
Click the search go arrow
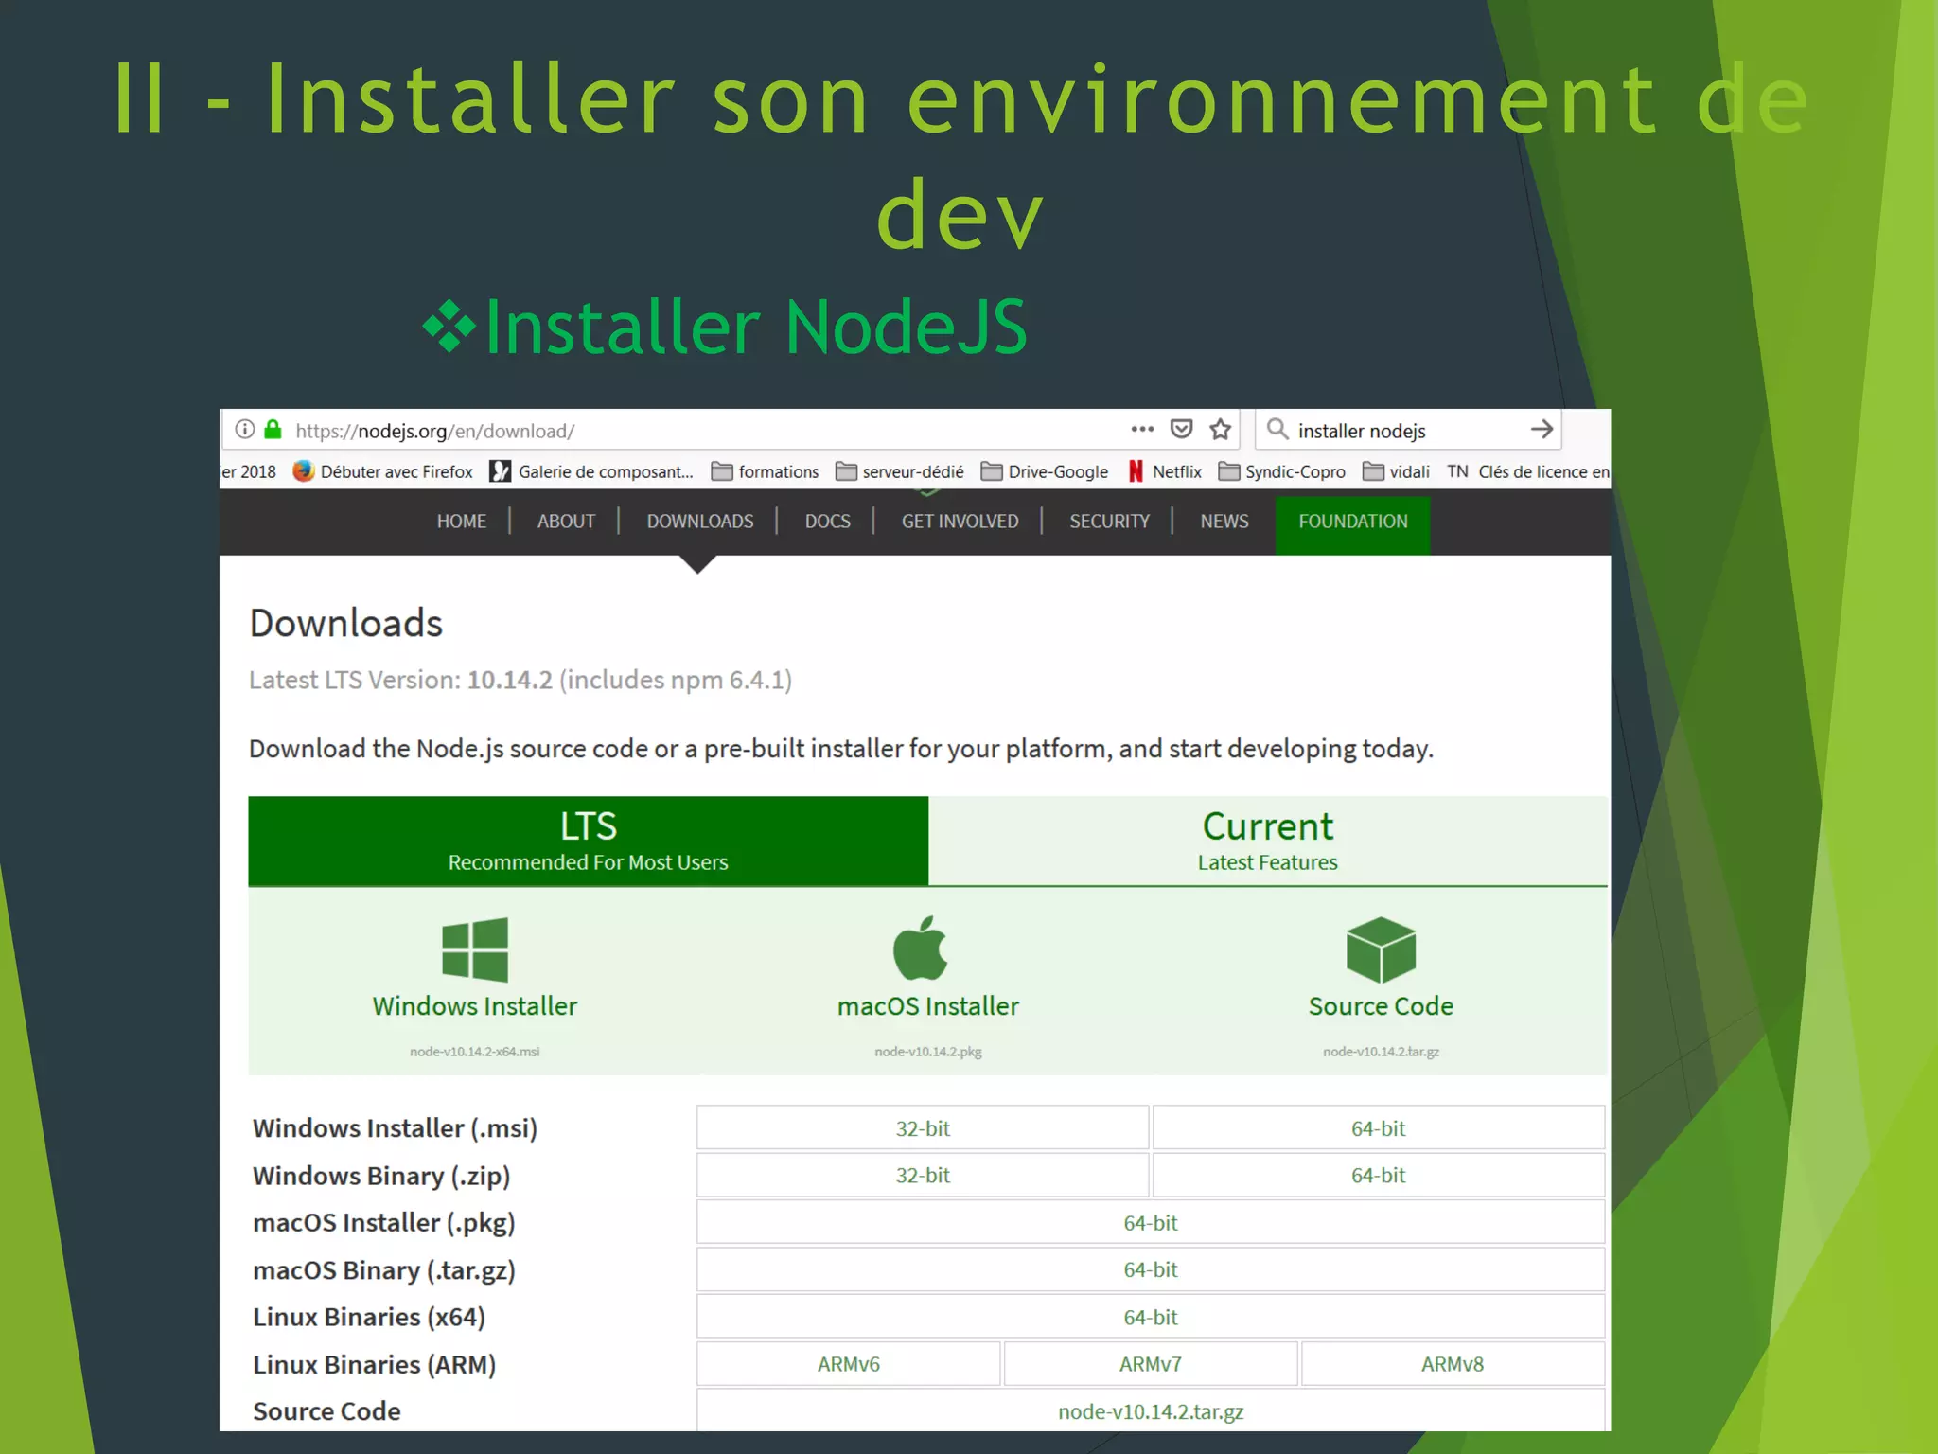point(1542,430)
